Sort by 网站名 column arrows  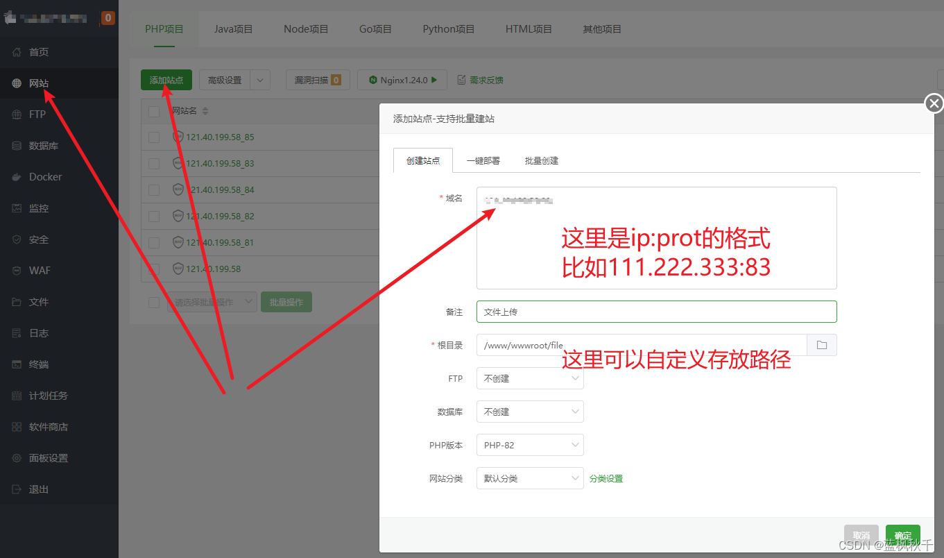click(x=205, y=111)
